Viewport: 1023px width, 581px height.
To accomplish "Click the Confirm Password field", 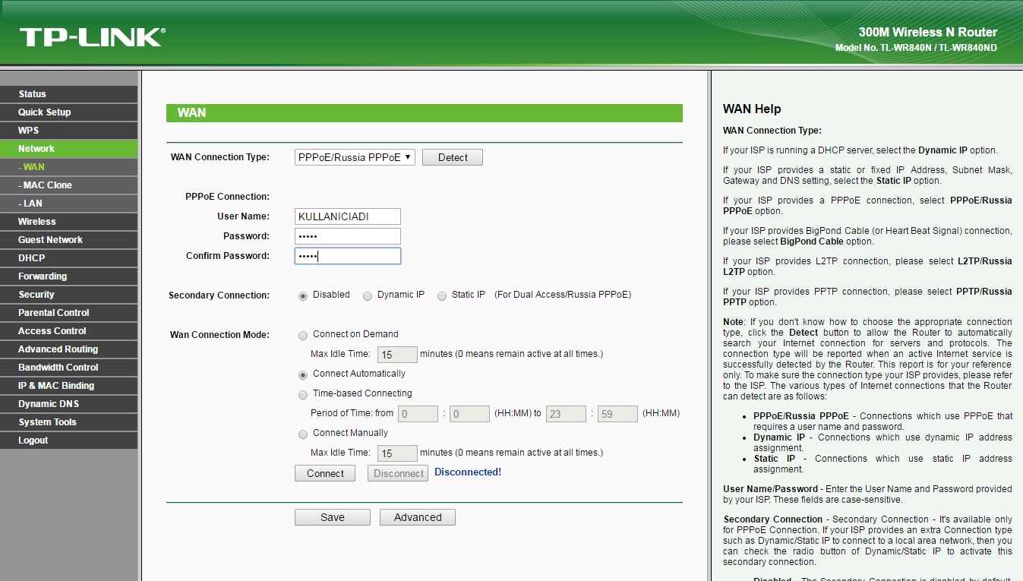I will [x=348, y=256].
